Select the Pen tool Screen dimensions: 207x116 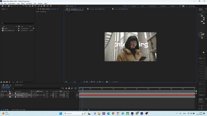[x=33, y=6]
